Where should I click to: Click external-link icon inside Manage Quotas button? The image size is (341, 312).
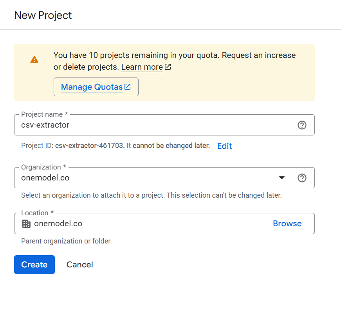(128, 87)
